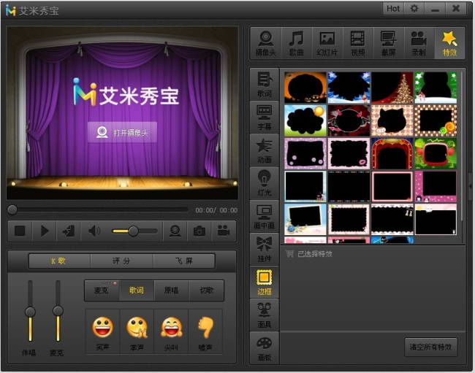The height and width of the screenshot is (373, 475).
Task: Toggle the 麦克 microphone button
Action: pos(102,291)
